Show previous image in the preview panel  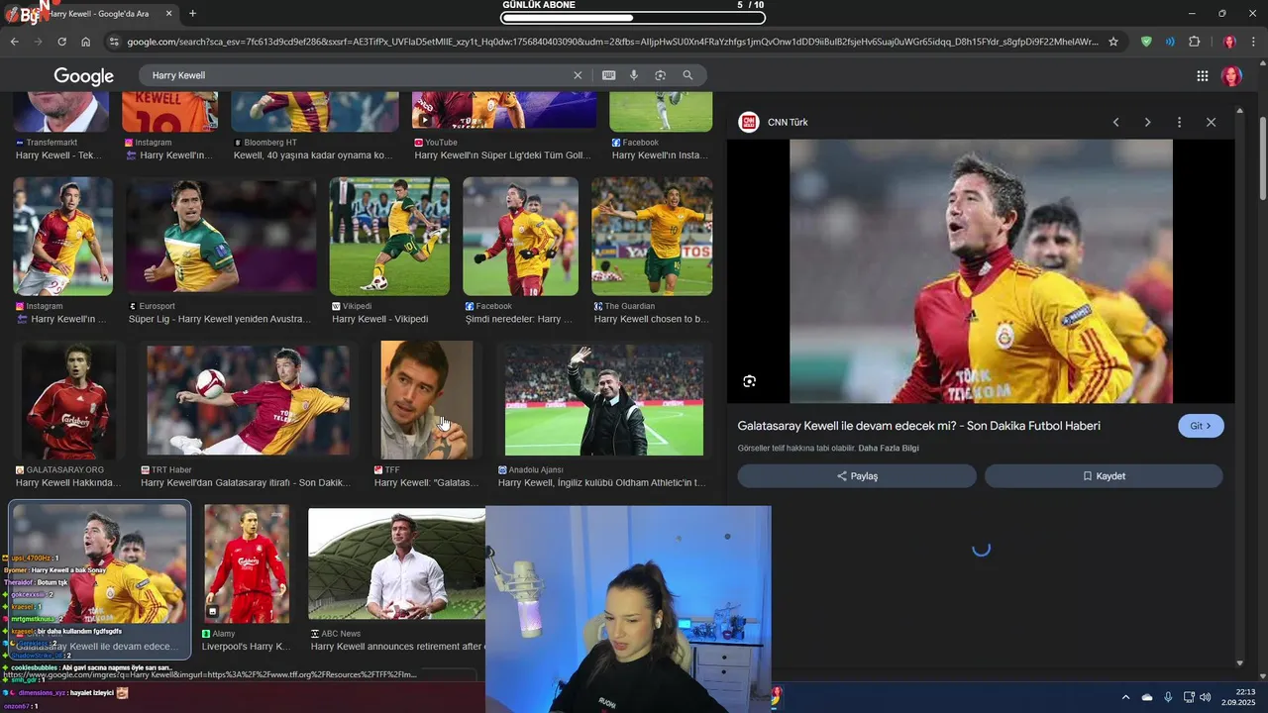[1115, 122]
